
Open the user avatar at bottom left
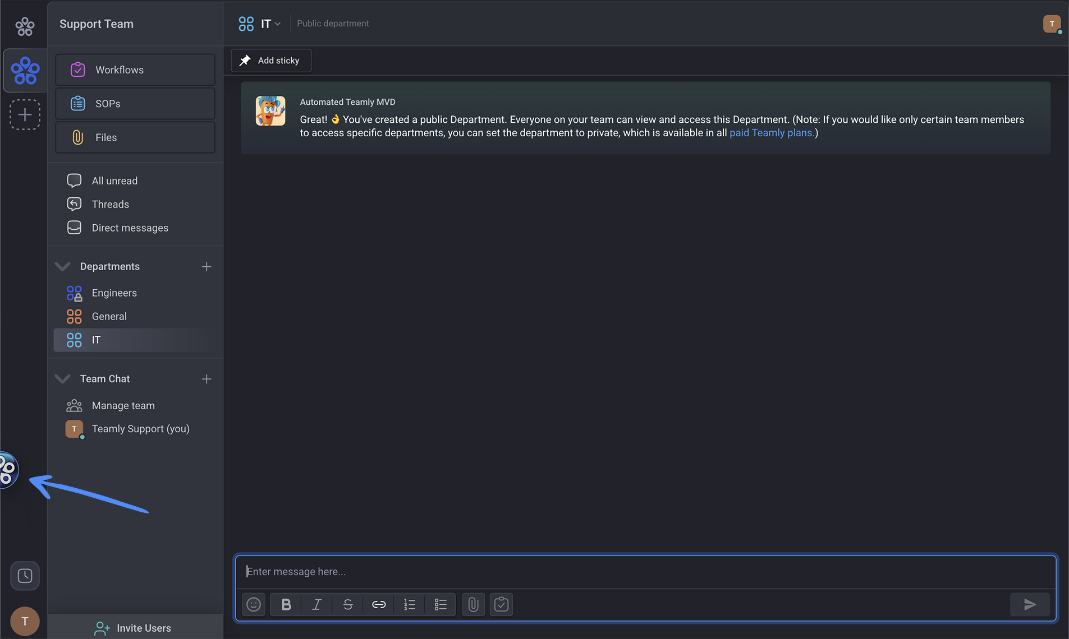[25, 621]
